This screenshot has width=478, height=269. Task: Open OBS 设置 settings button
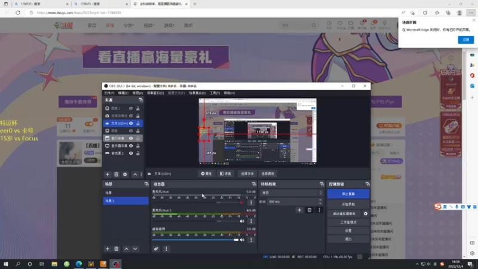tap(348, 231)
